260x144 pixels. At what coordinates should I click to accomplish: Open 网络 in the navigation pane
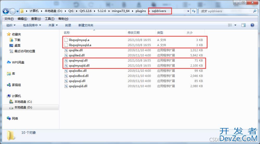15,118
